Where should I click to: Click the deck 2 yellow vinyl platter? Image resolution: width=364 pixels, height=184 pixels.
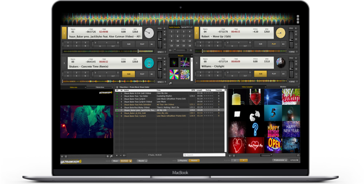(280, 33)
